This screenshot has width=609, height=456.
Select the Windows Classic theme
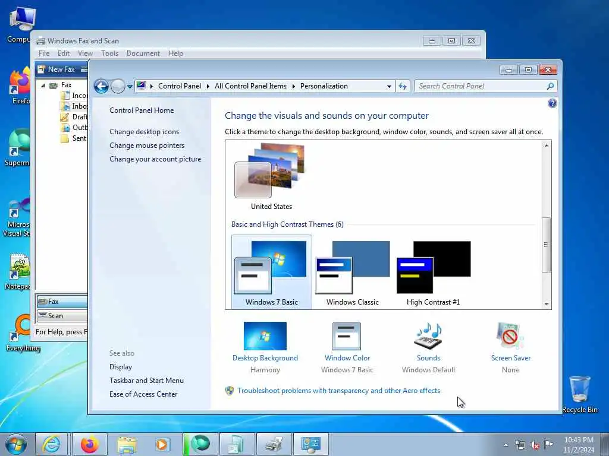[x=352, y=272]
